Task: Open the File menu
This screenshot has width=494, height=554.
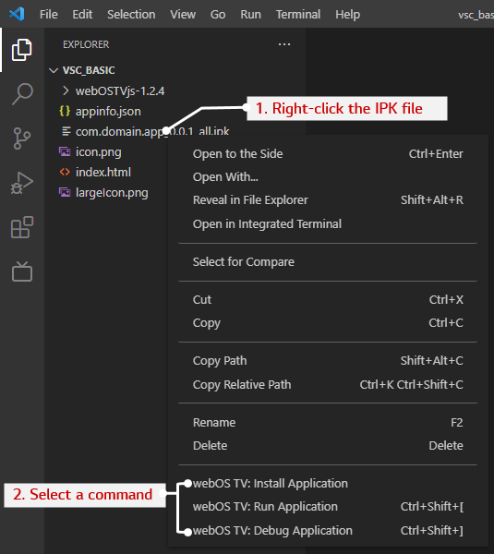Action: tap(48, 15)
